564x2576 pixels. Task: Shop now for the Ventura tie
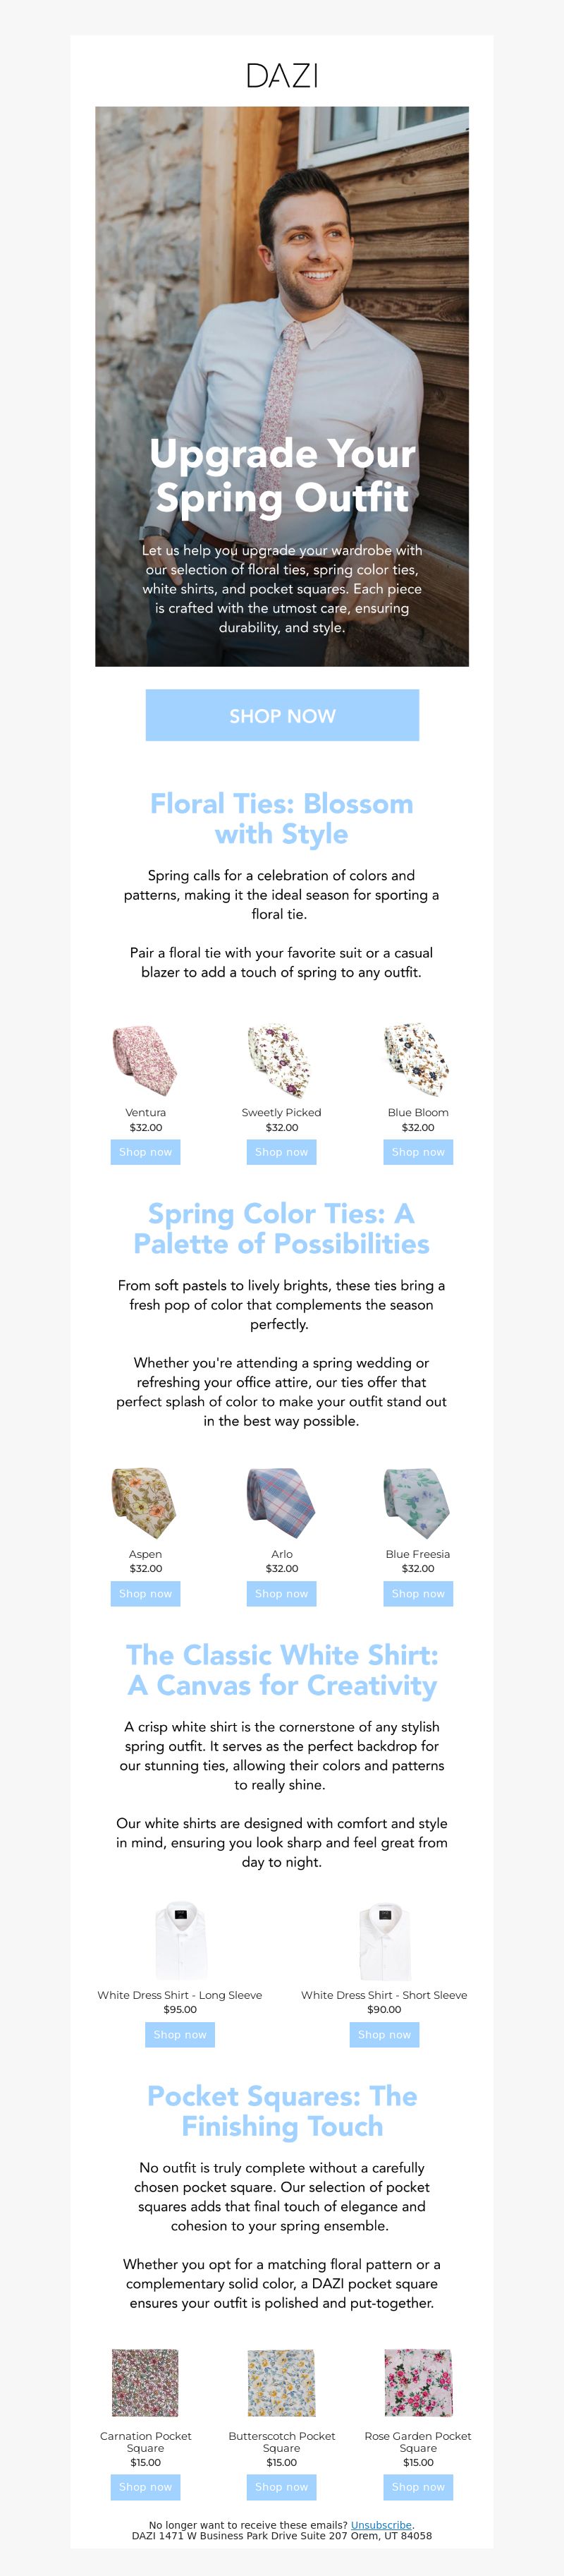click(x=145, y=1152)
